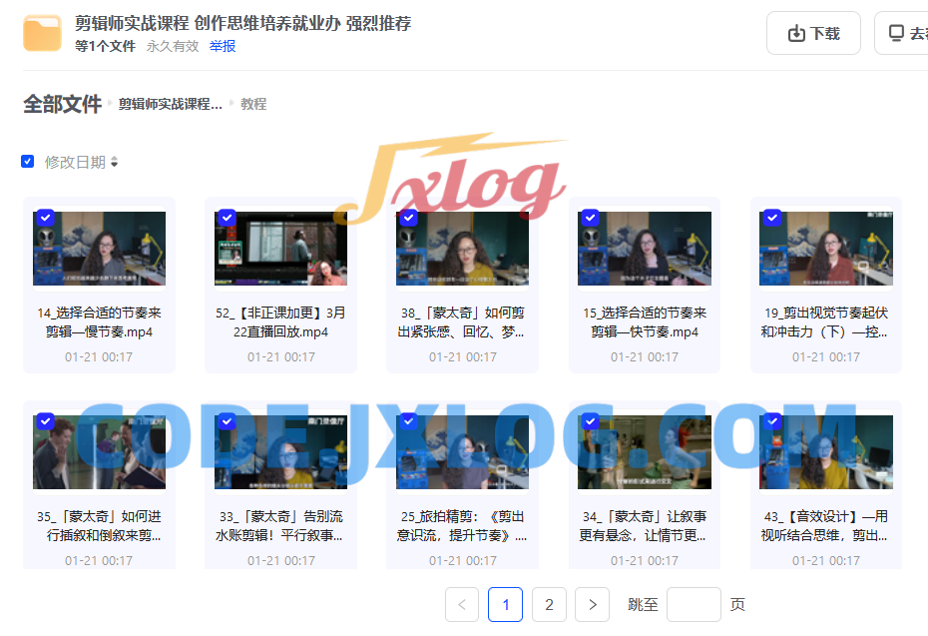Click the sort order arrows next to 修改日期
Image resolution: width=928 pixels, height=636 pixels.
(x=113, y=161)
